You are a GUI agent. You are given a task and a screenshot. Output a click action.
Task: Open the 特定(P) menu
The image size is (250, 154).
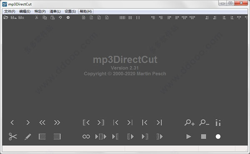[40, 12]
